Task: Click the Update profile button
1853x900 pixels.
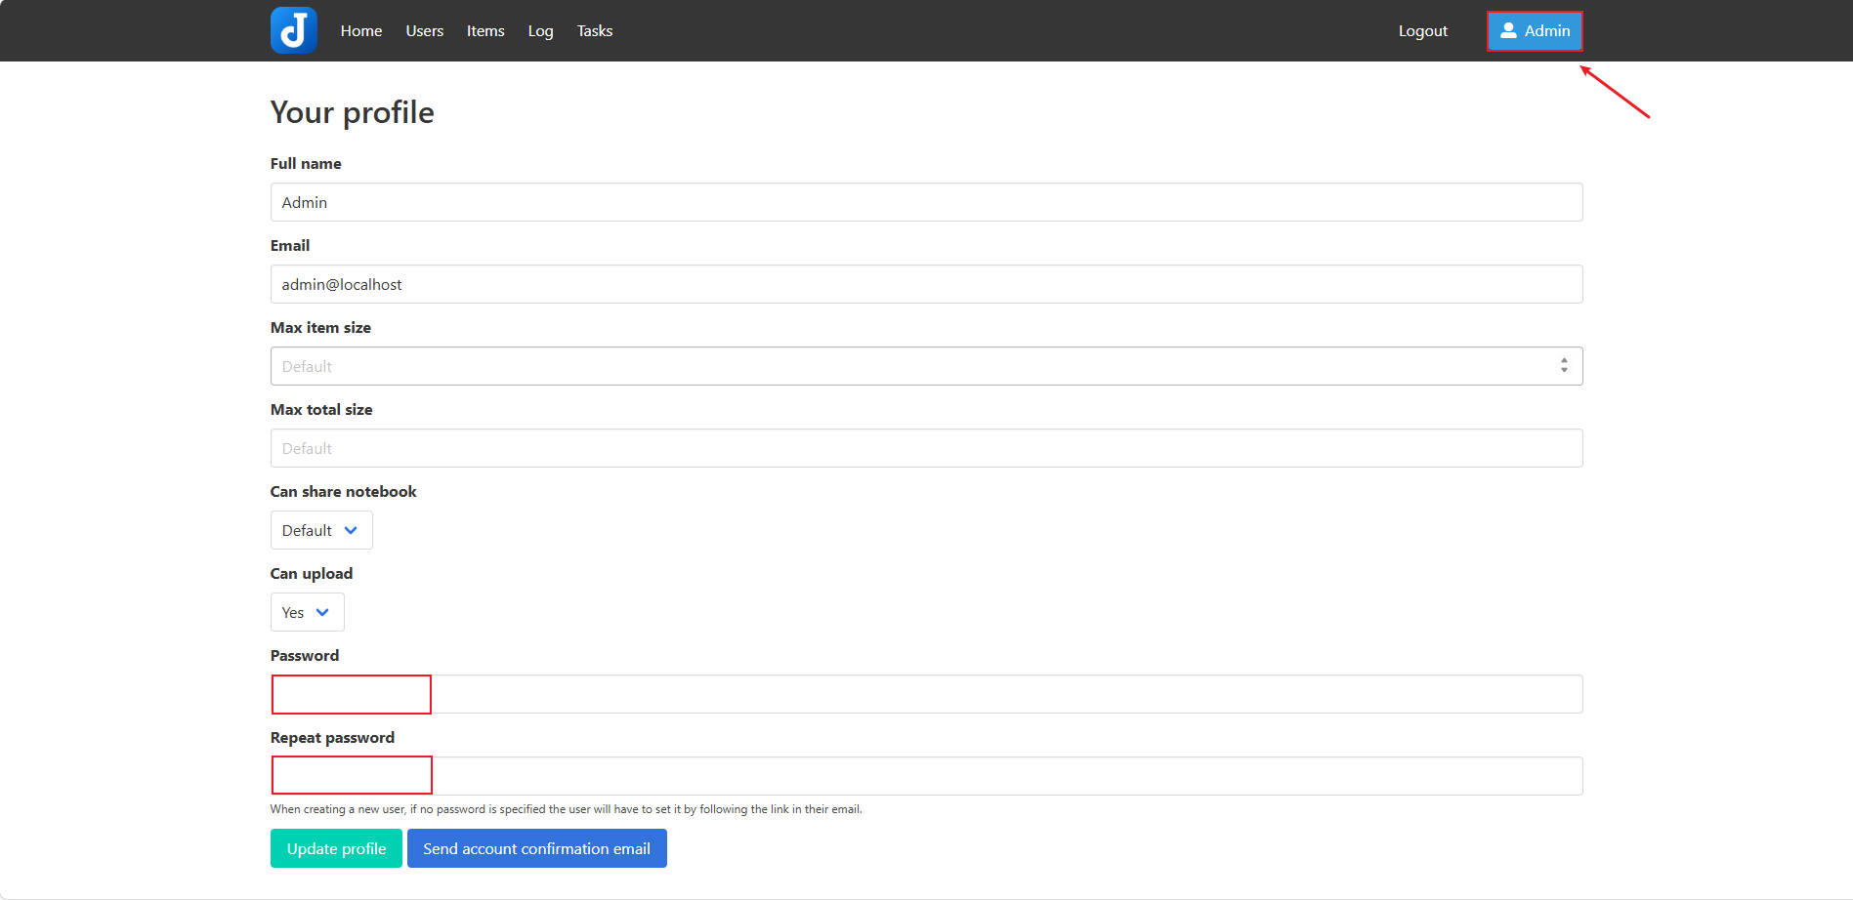Action: point(335,848)
